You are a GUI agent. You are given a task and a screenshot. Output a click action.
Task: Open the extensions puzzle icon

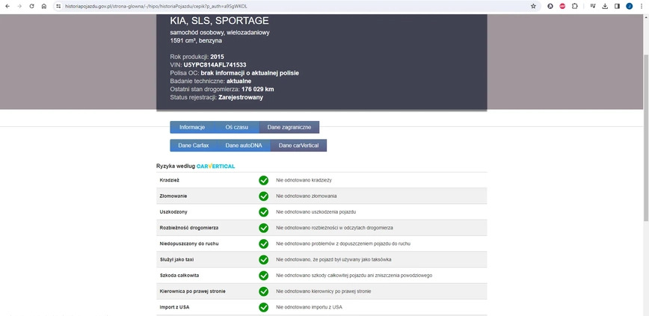[574, 6]
